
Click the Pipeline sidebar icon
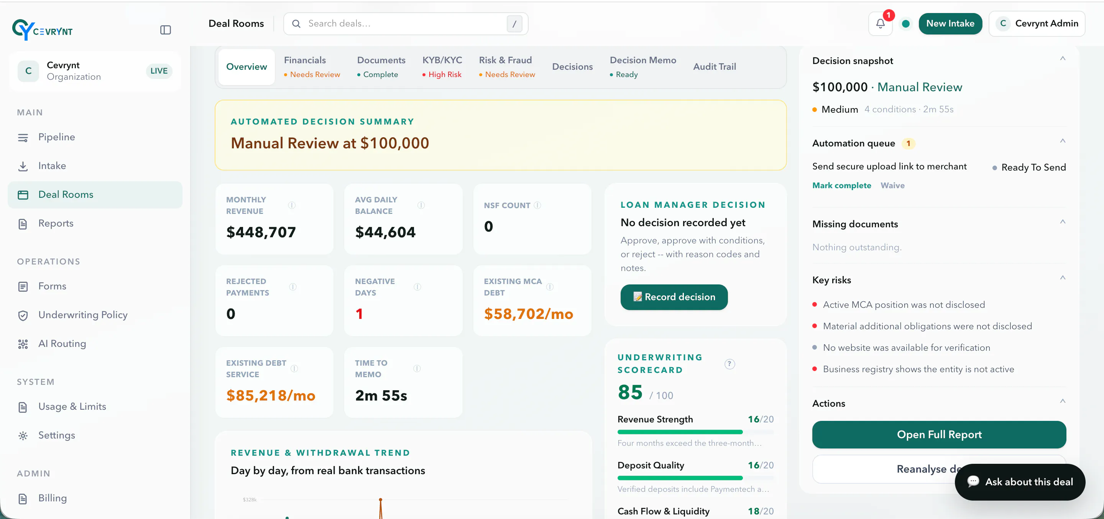point(23,138)
